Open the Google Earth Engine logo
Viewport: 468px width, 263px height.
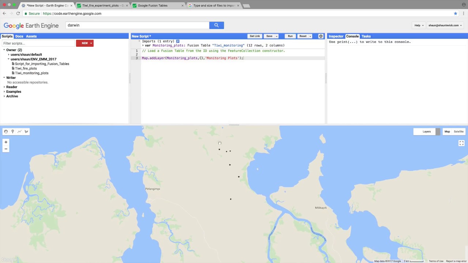(x=31, y=26)
